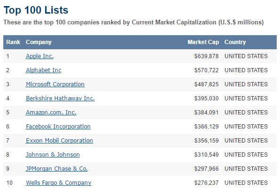Open the Alphabet Inc company link

(x=44, y=70)
